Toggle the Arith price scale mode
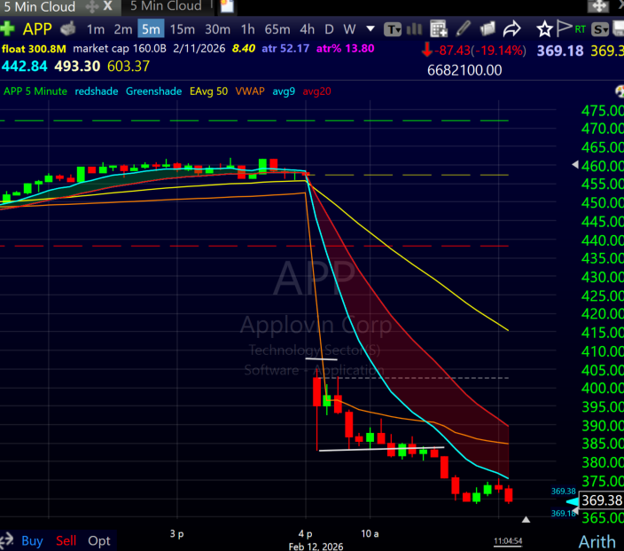Image resolution: width=624 pixels, height=551 pixels. point(597,542)
